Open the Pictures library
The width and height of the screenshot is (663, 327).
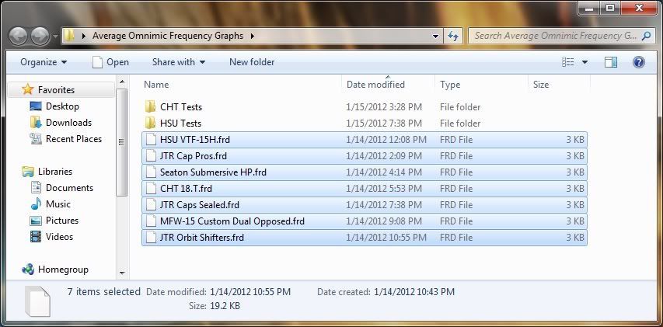pos(61,221)
